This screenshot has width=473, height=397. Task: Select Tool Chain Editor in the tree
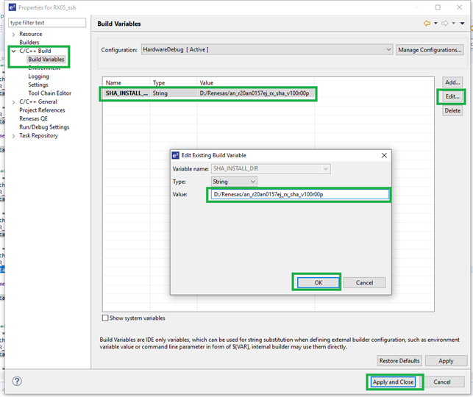click(x=49, y=93)
